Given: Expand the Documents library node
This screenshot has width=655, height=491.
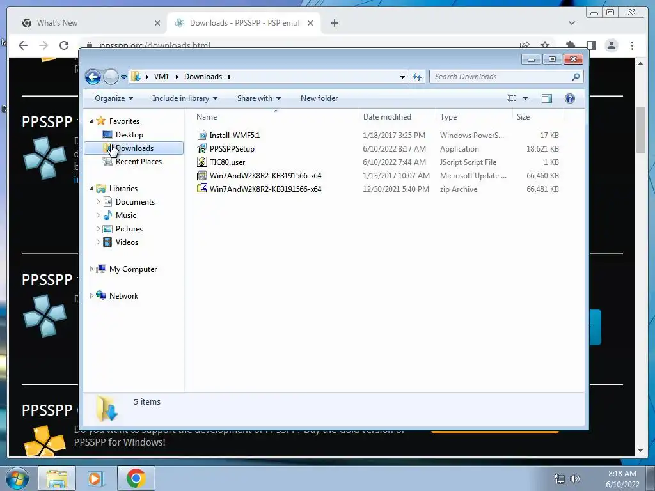Looking at the screenshot, I should click(x=98, y=202).
